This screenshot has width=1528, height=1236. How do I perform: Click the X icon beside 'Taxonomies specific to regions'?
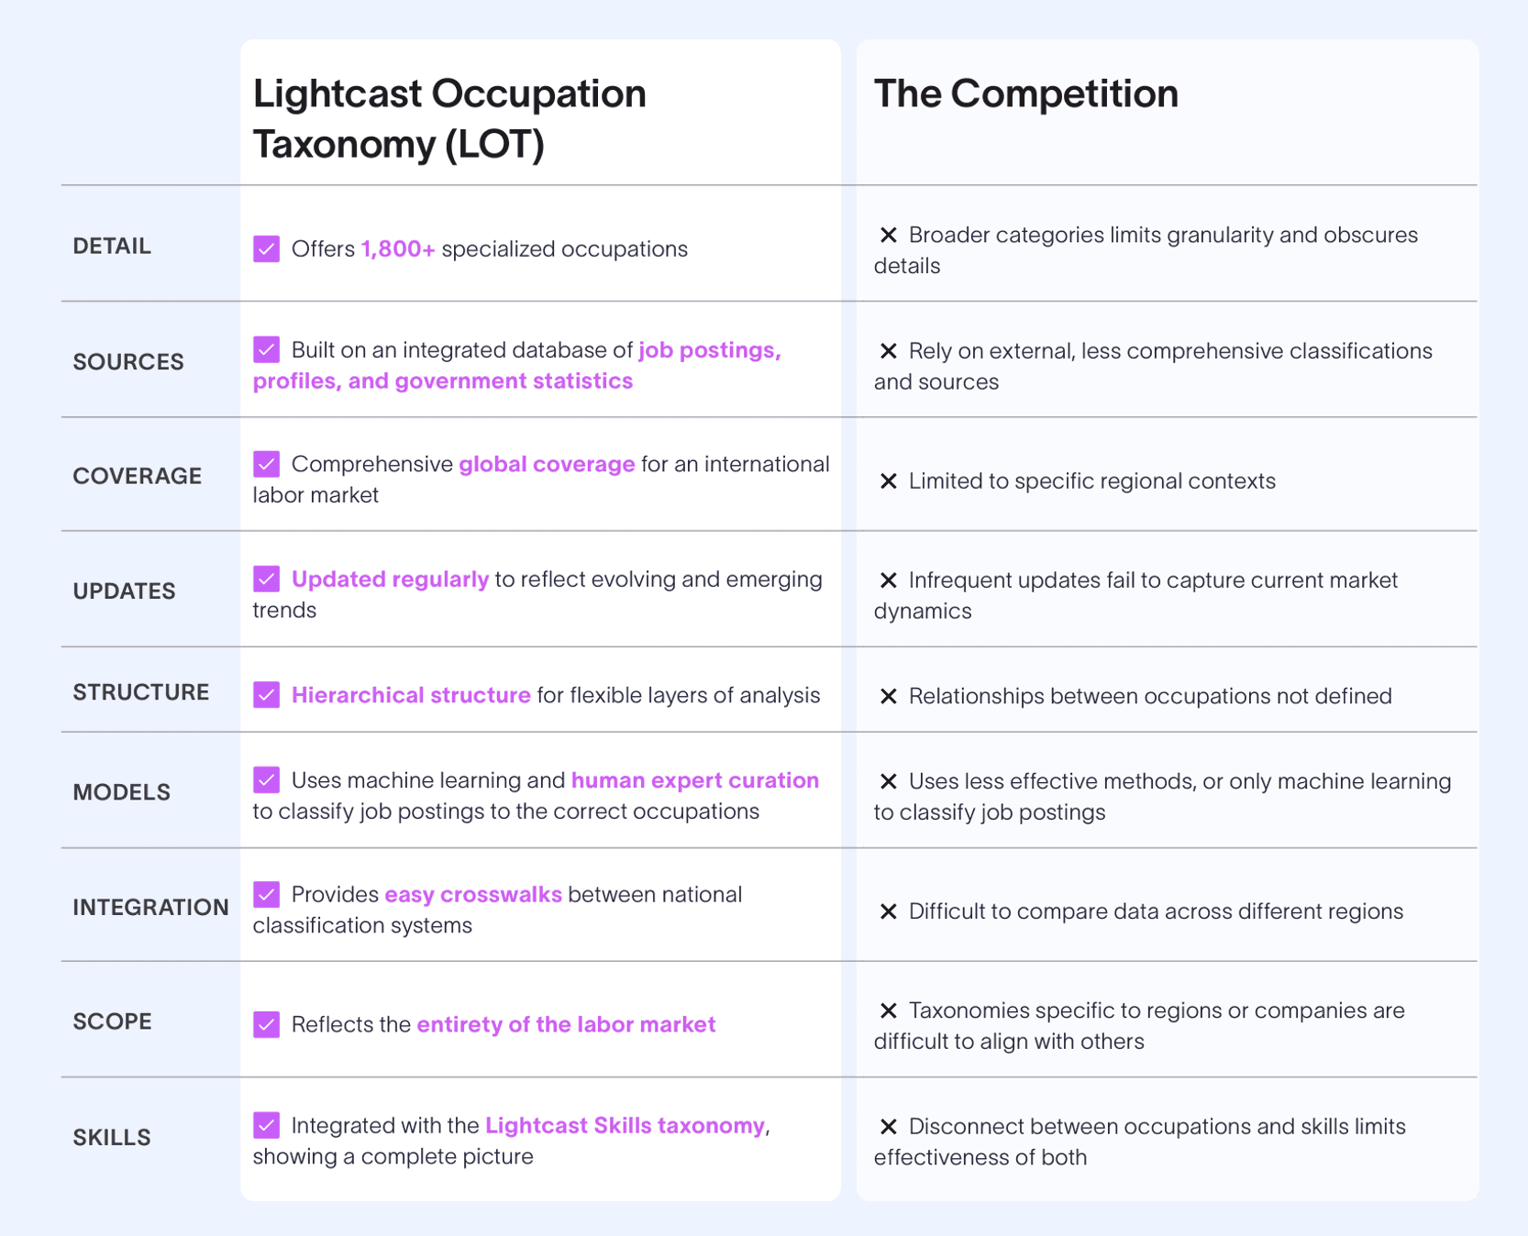888,1010
